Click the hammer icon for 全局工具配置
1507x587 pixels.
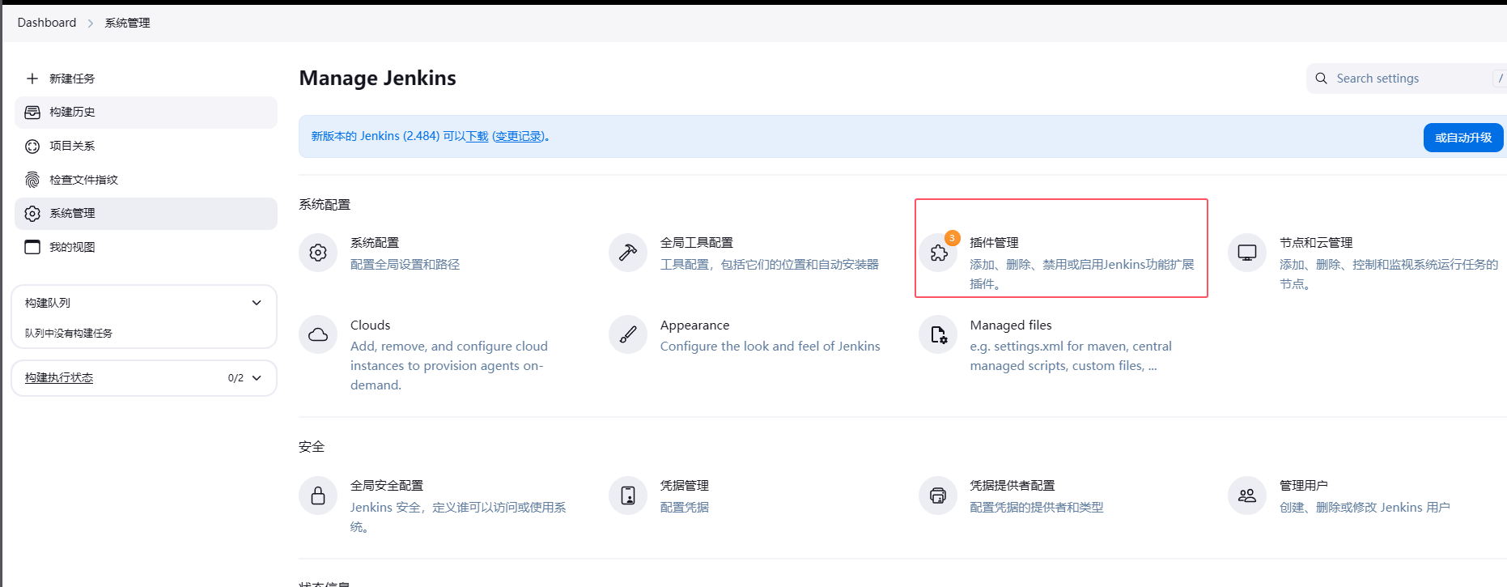(x=628, y=253)
